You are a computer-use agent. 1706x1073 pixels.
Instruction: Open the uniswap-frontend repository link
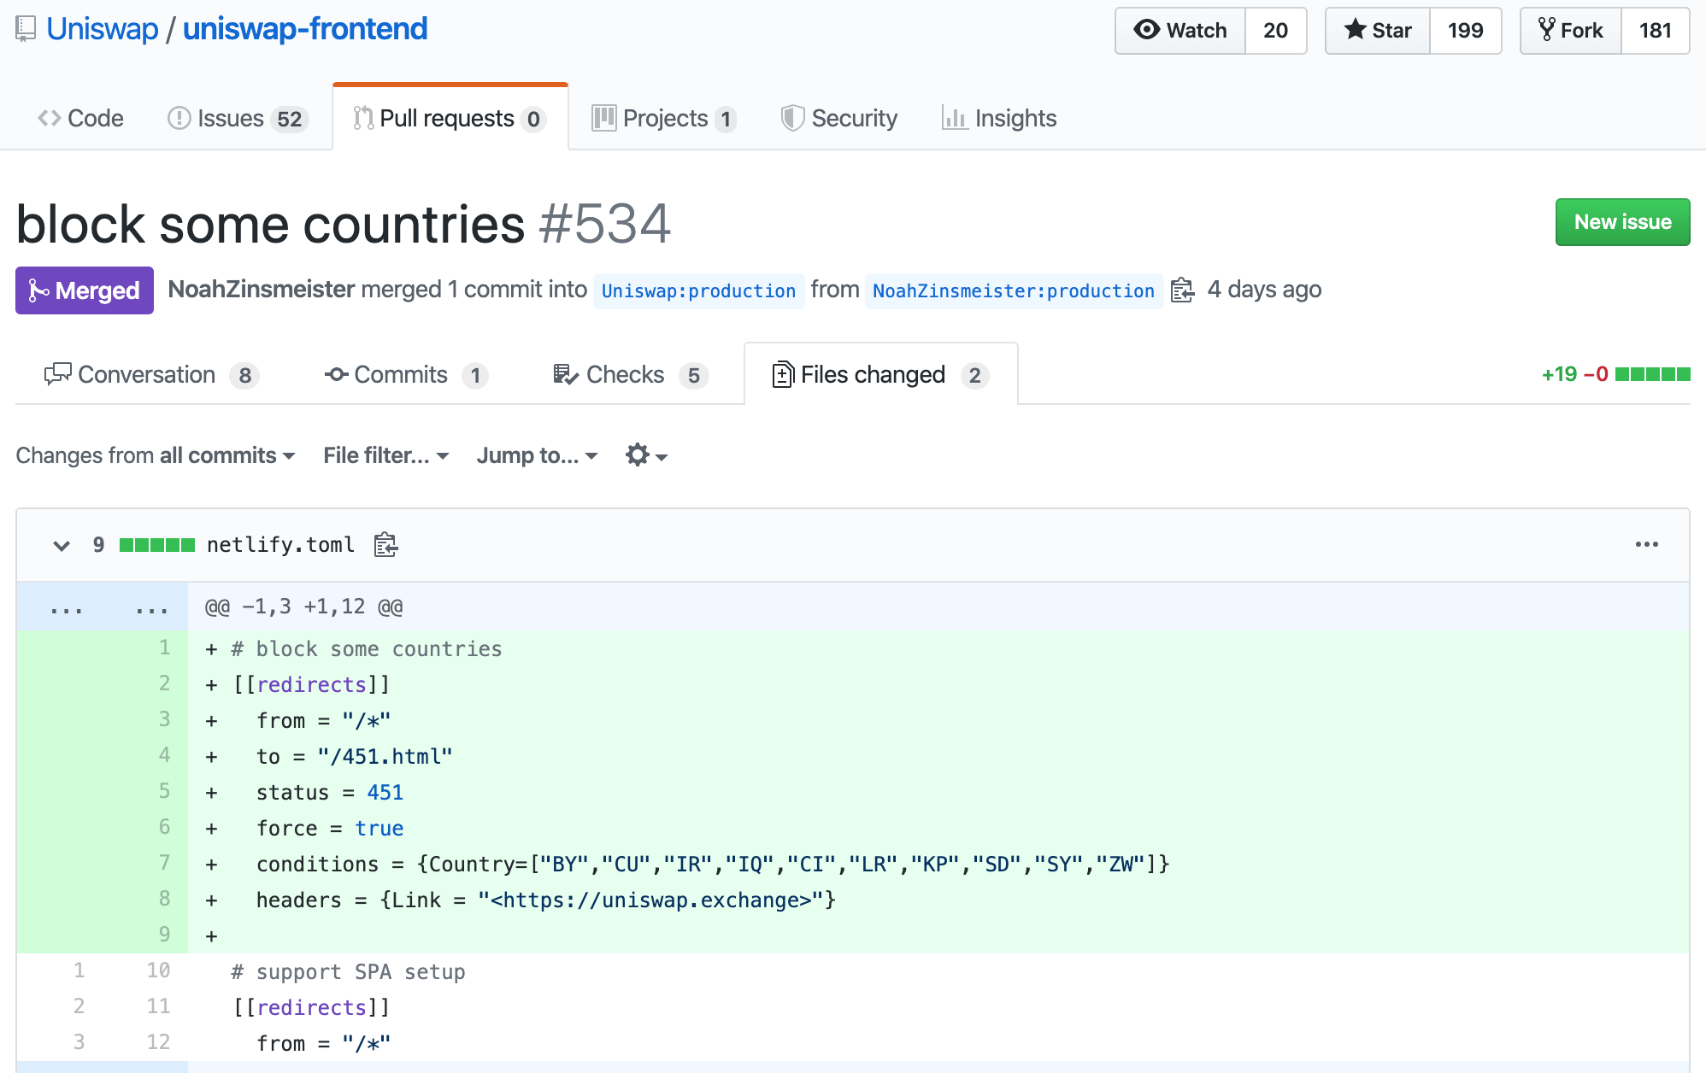click(x=305, y=29)
